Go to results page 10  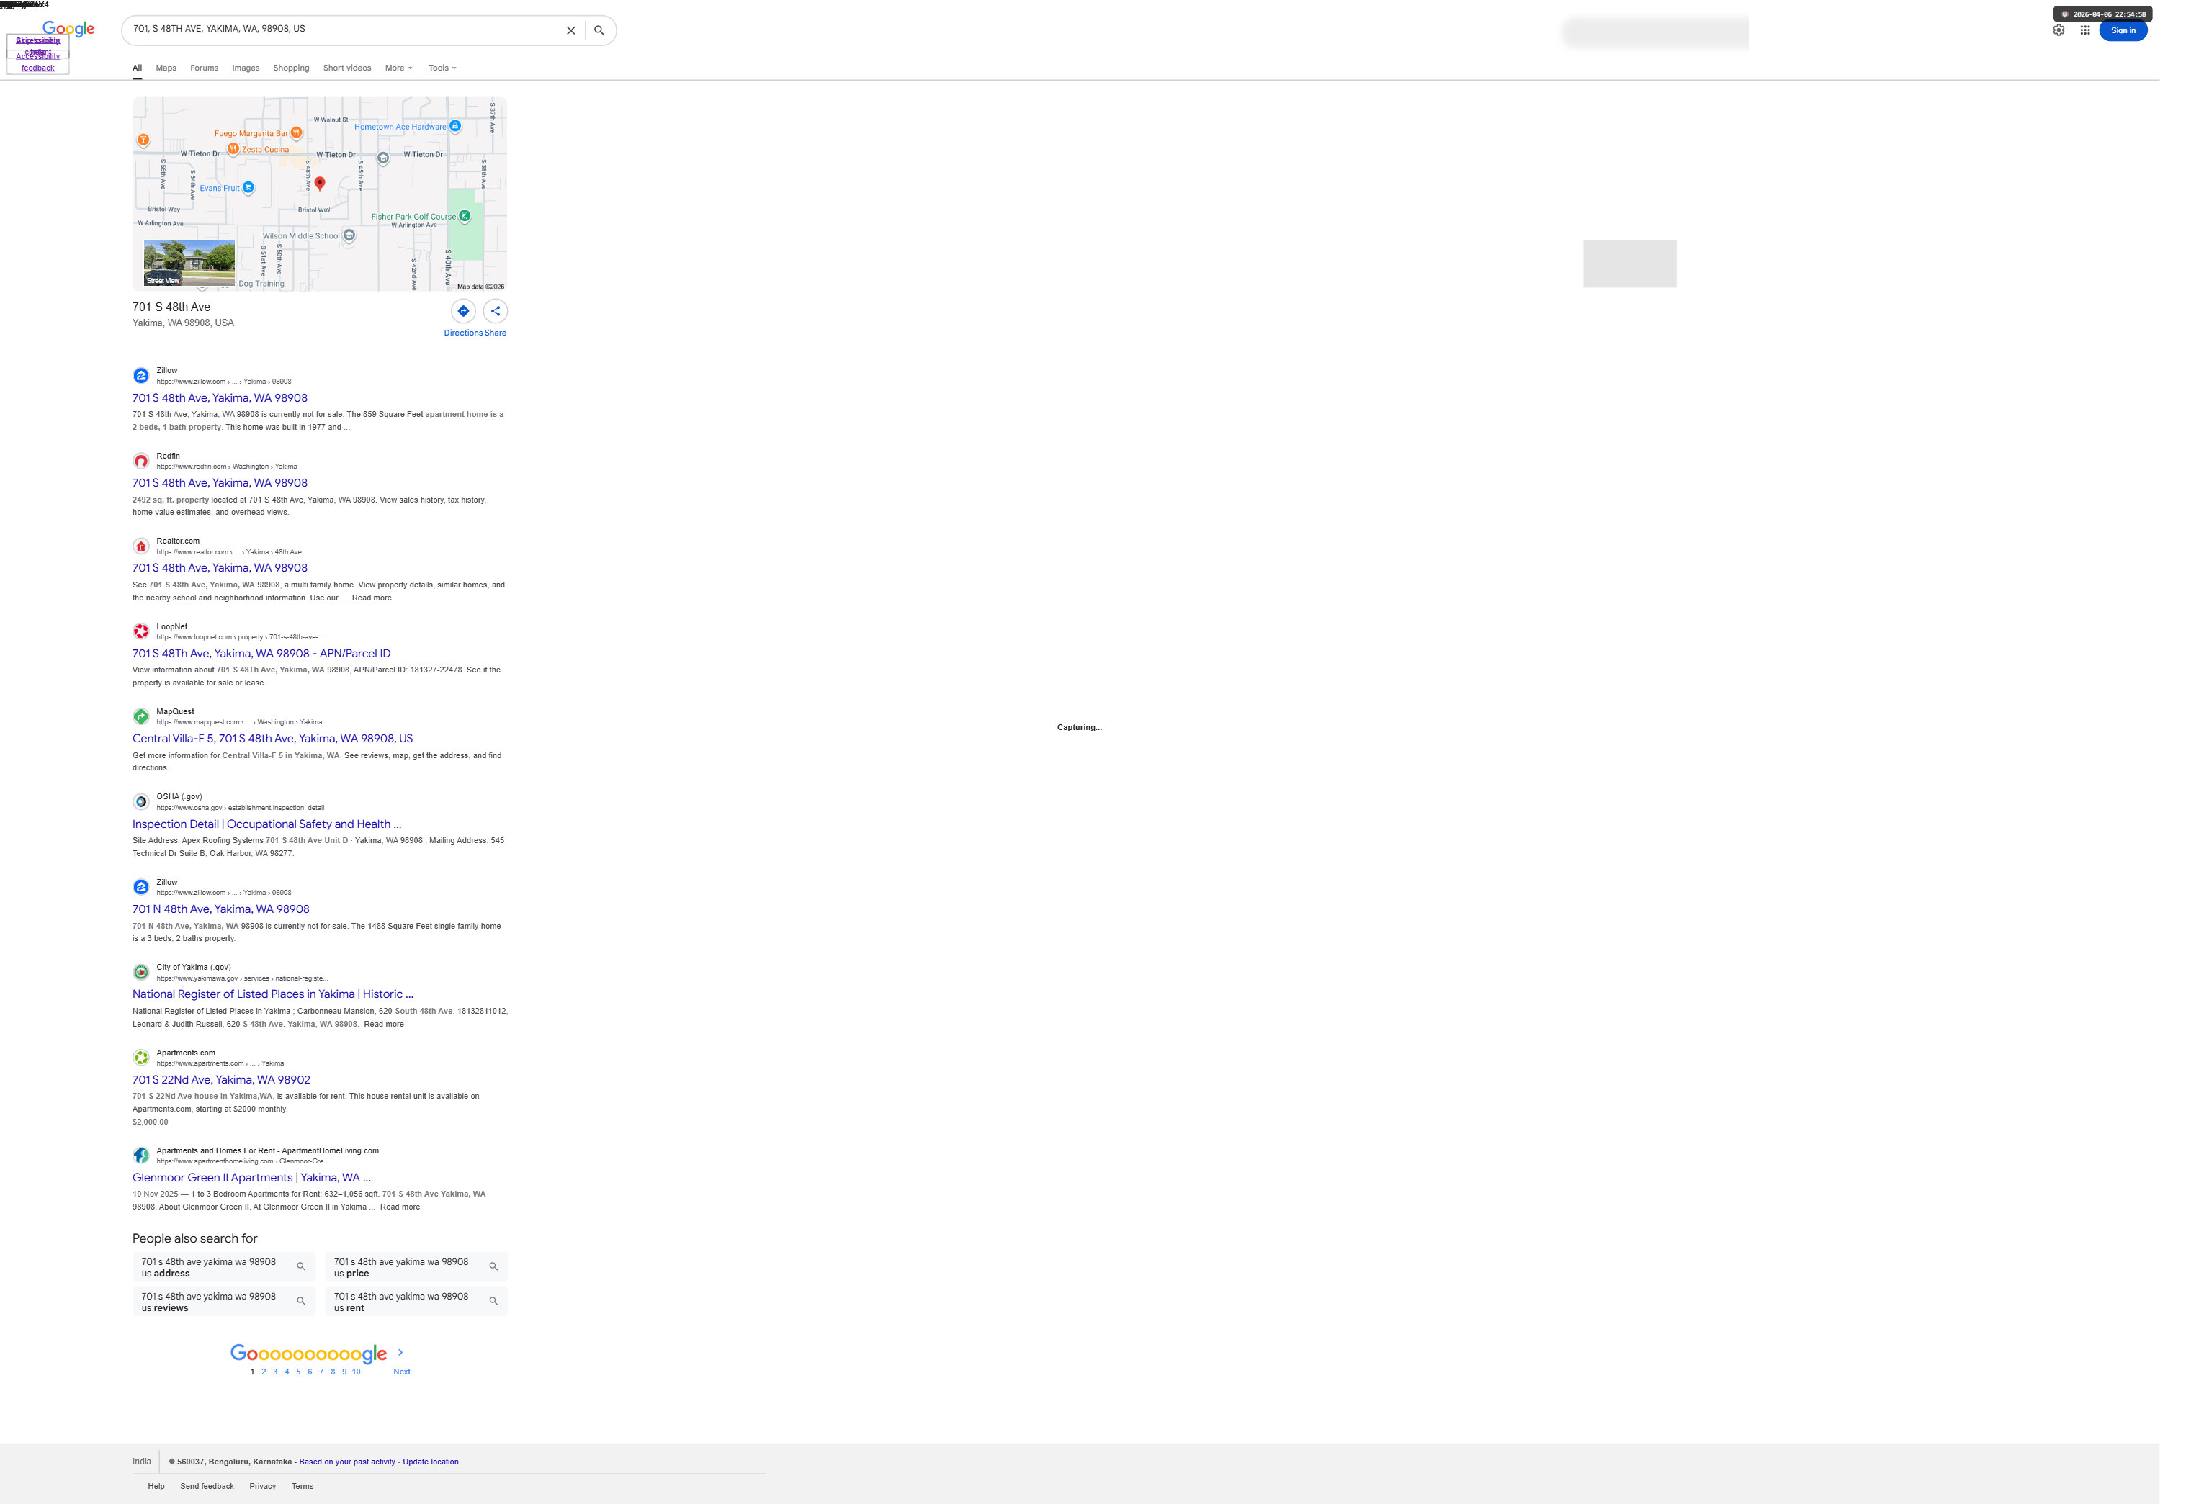(x=357, y=1372)
